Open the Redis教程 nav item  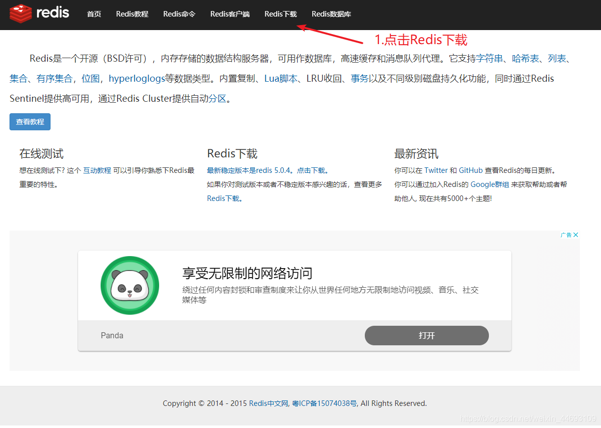tap(132, 14)
